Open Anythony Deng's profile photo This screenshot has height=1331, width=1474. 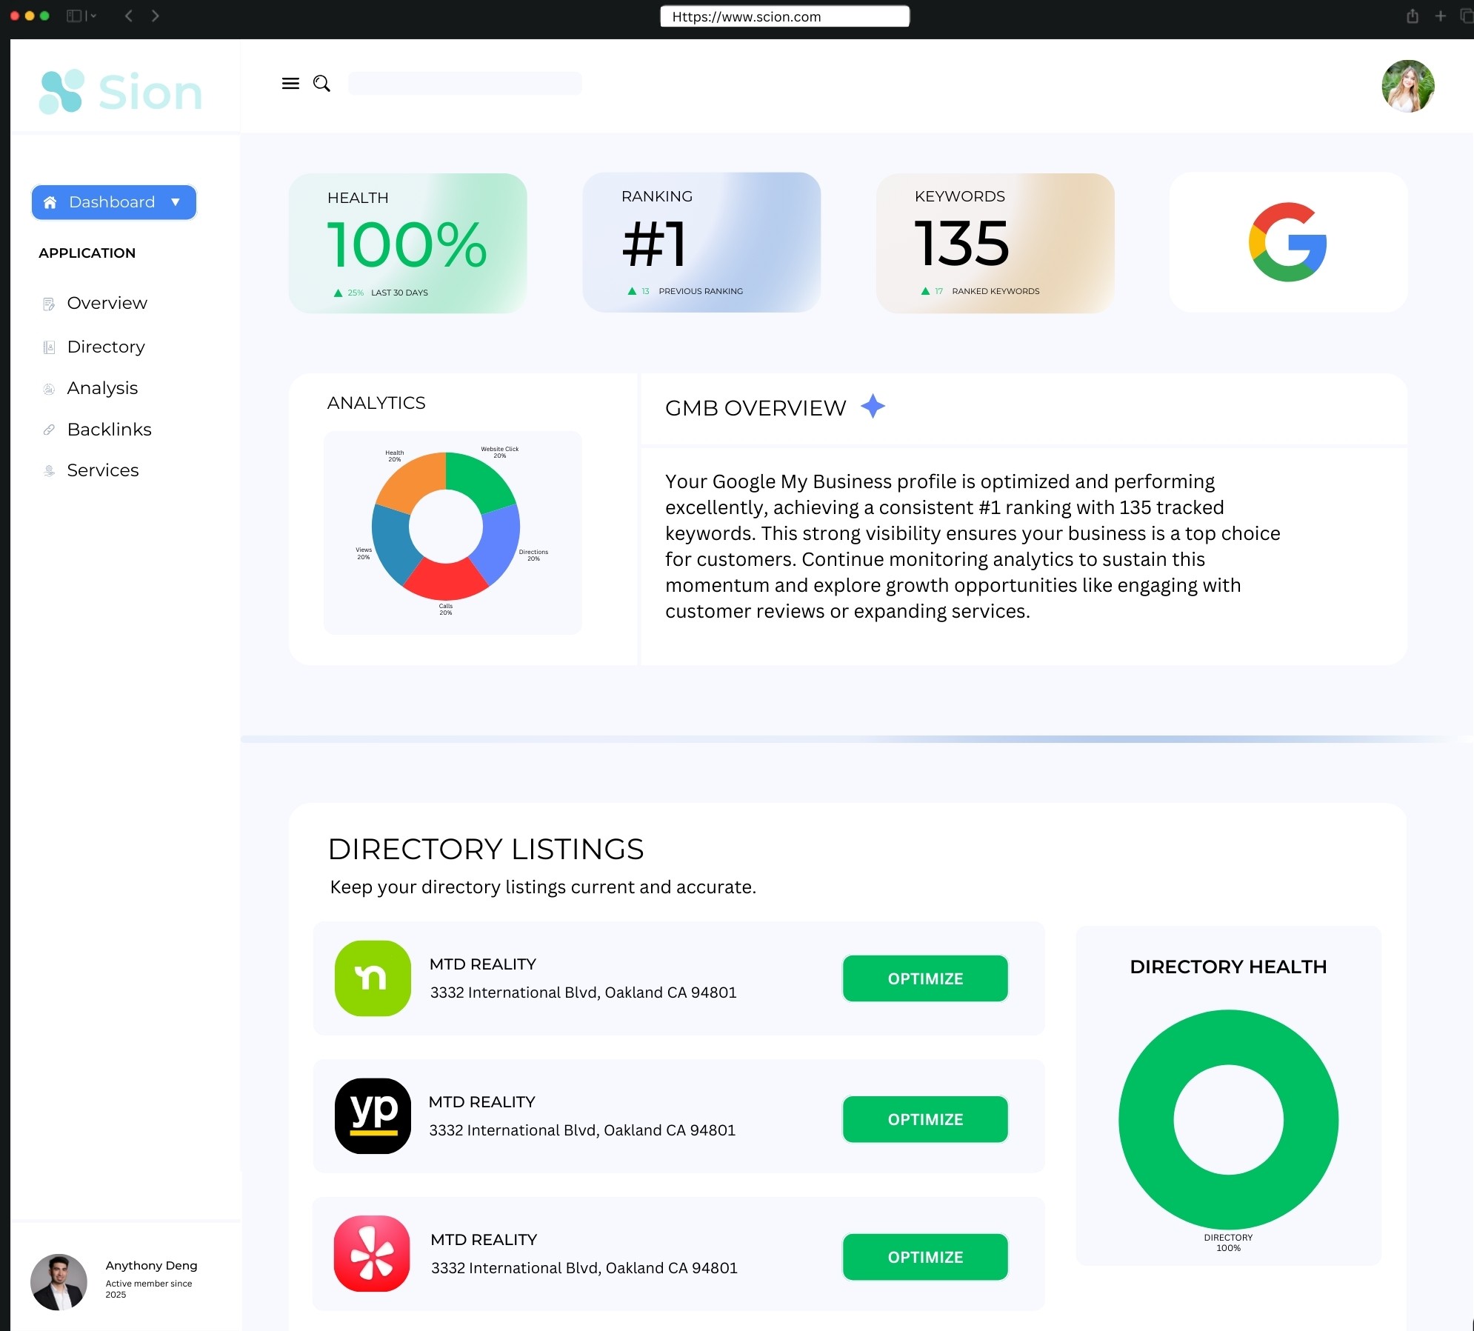[59, 1282]
